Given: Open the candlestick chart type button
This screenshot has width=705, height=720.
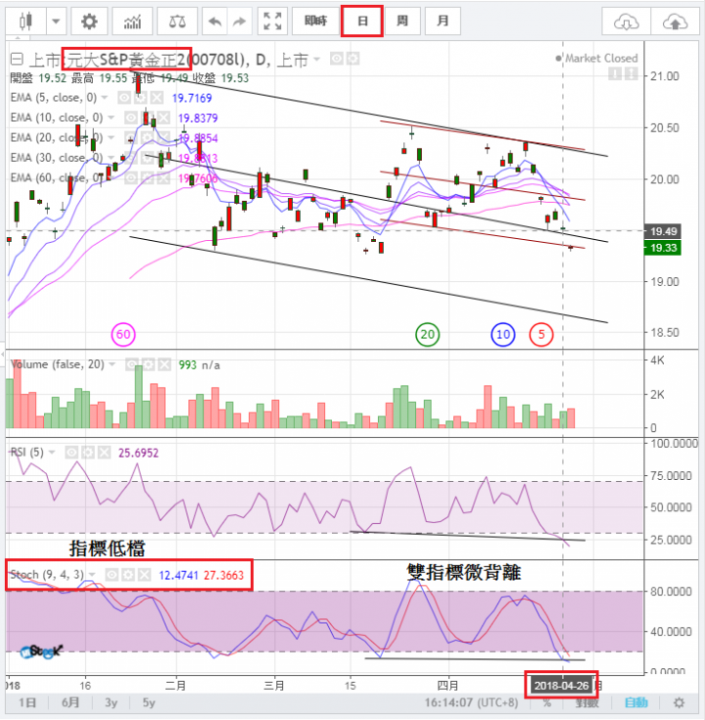Looking at the screenshot, I should (25, 22).
